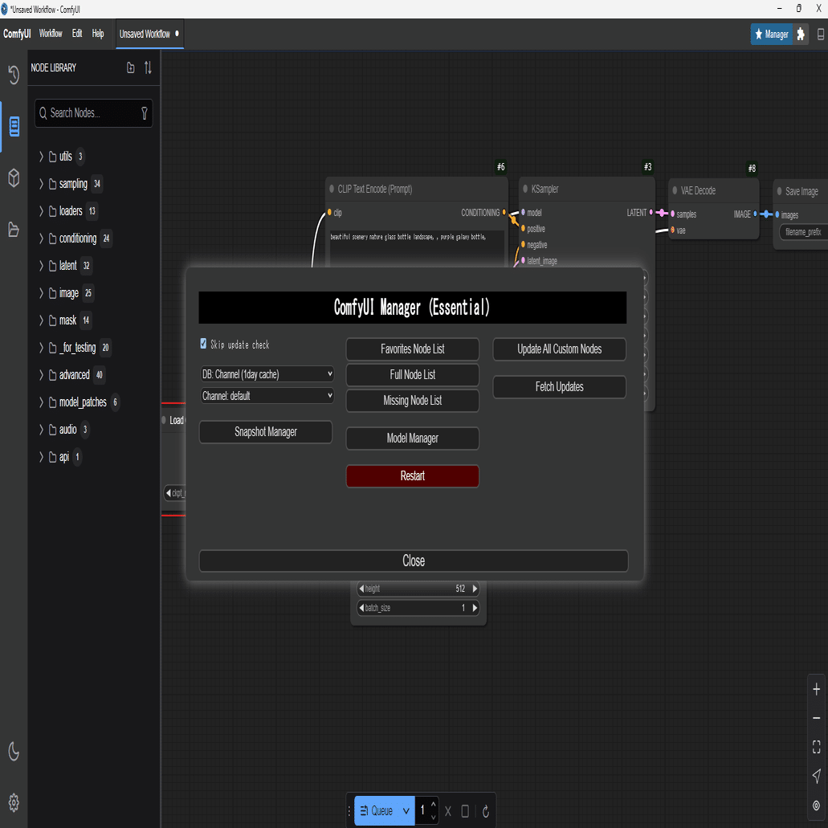Toggle the collapse dot on VAE Decode node
The image size is (828, 828).
pyautogui.click(x=675, y=190)
